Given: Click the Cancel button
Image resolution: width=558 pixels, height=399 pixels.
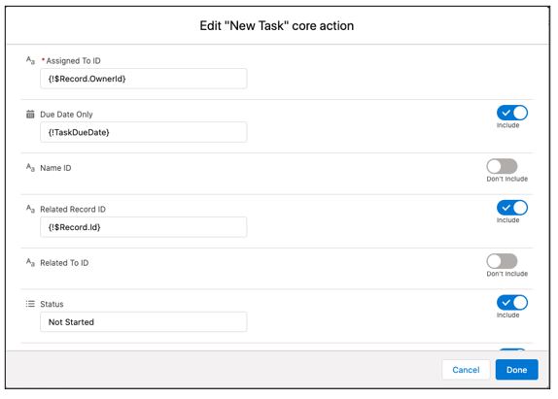Looking at the screenshot, I should (x=466, y=370).
